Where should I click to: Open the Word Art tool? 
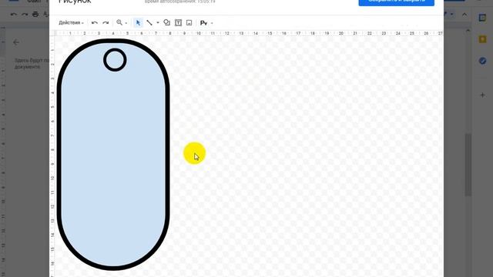click(x=203, y=23)
